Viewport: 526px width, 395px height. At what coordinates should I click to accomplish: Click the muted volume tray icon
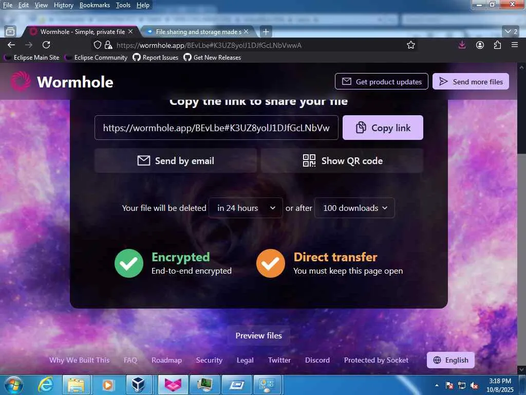[474, 385]
